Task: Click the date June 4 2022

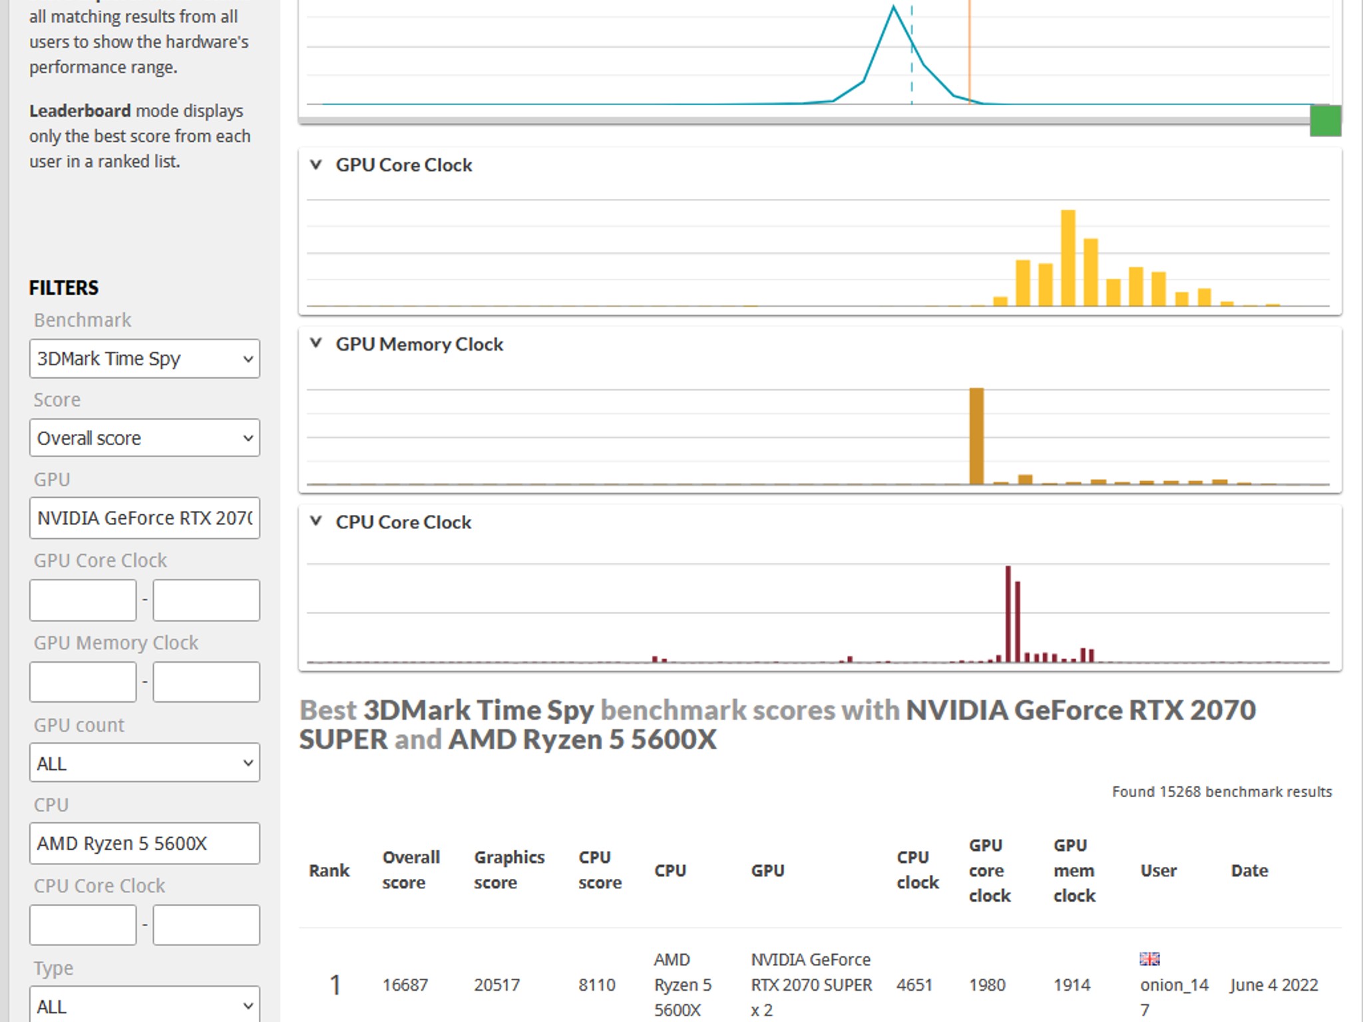Action: tap(1274, 985)
